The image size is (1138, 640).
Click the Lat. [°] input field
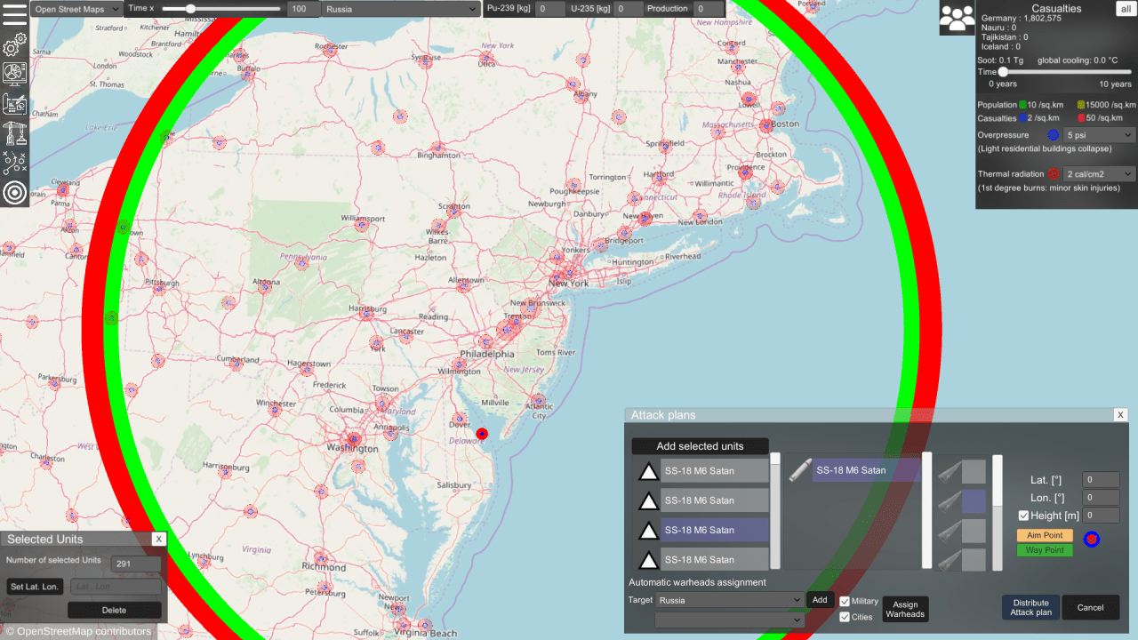[x=1101, y=480]
